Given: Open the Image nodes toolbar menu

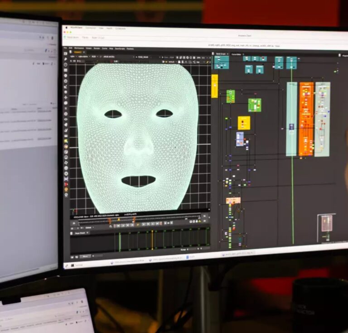Looking at the screenshot, I should pos(66,54).
